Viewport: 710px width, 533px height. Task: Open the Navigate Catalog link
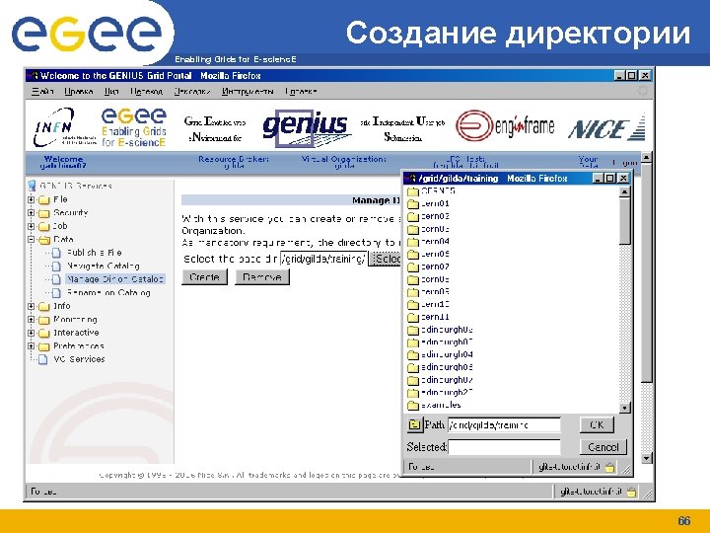tap(104, 266)
